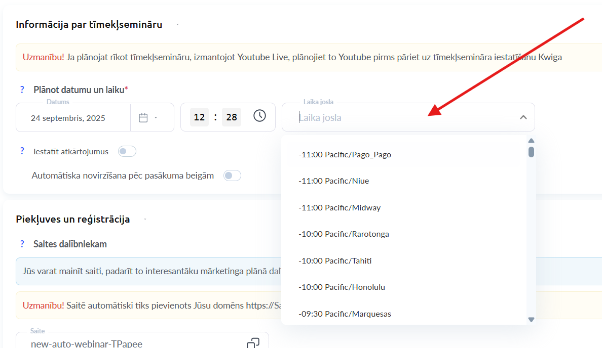Image resolution: width=602 pixels, height=348 pixels.
Task: Click scroll up arrow in timezone list
Action: (x=531, y=141)
